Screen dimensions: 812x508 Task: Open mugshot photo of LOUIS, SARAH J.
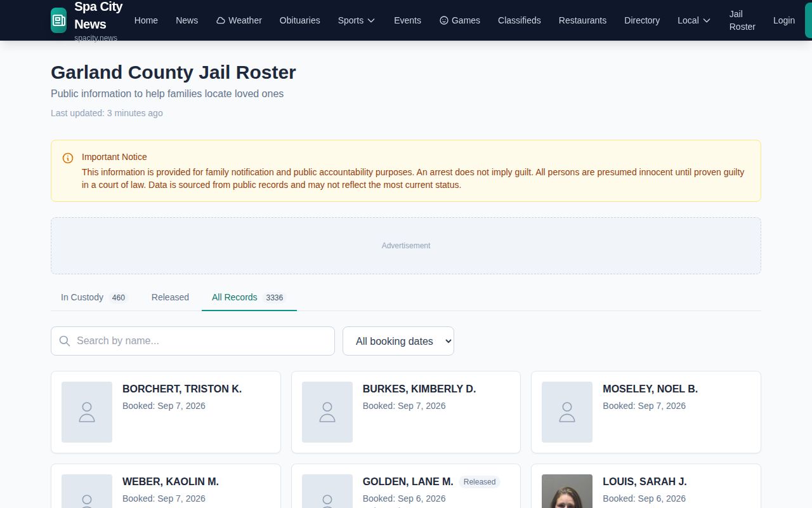(x=567, y=491)
